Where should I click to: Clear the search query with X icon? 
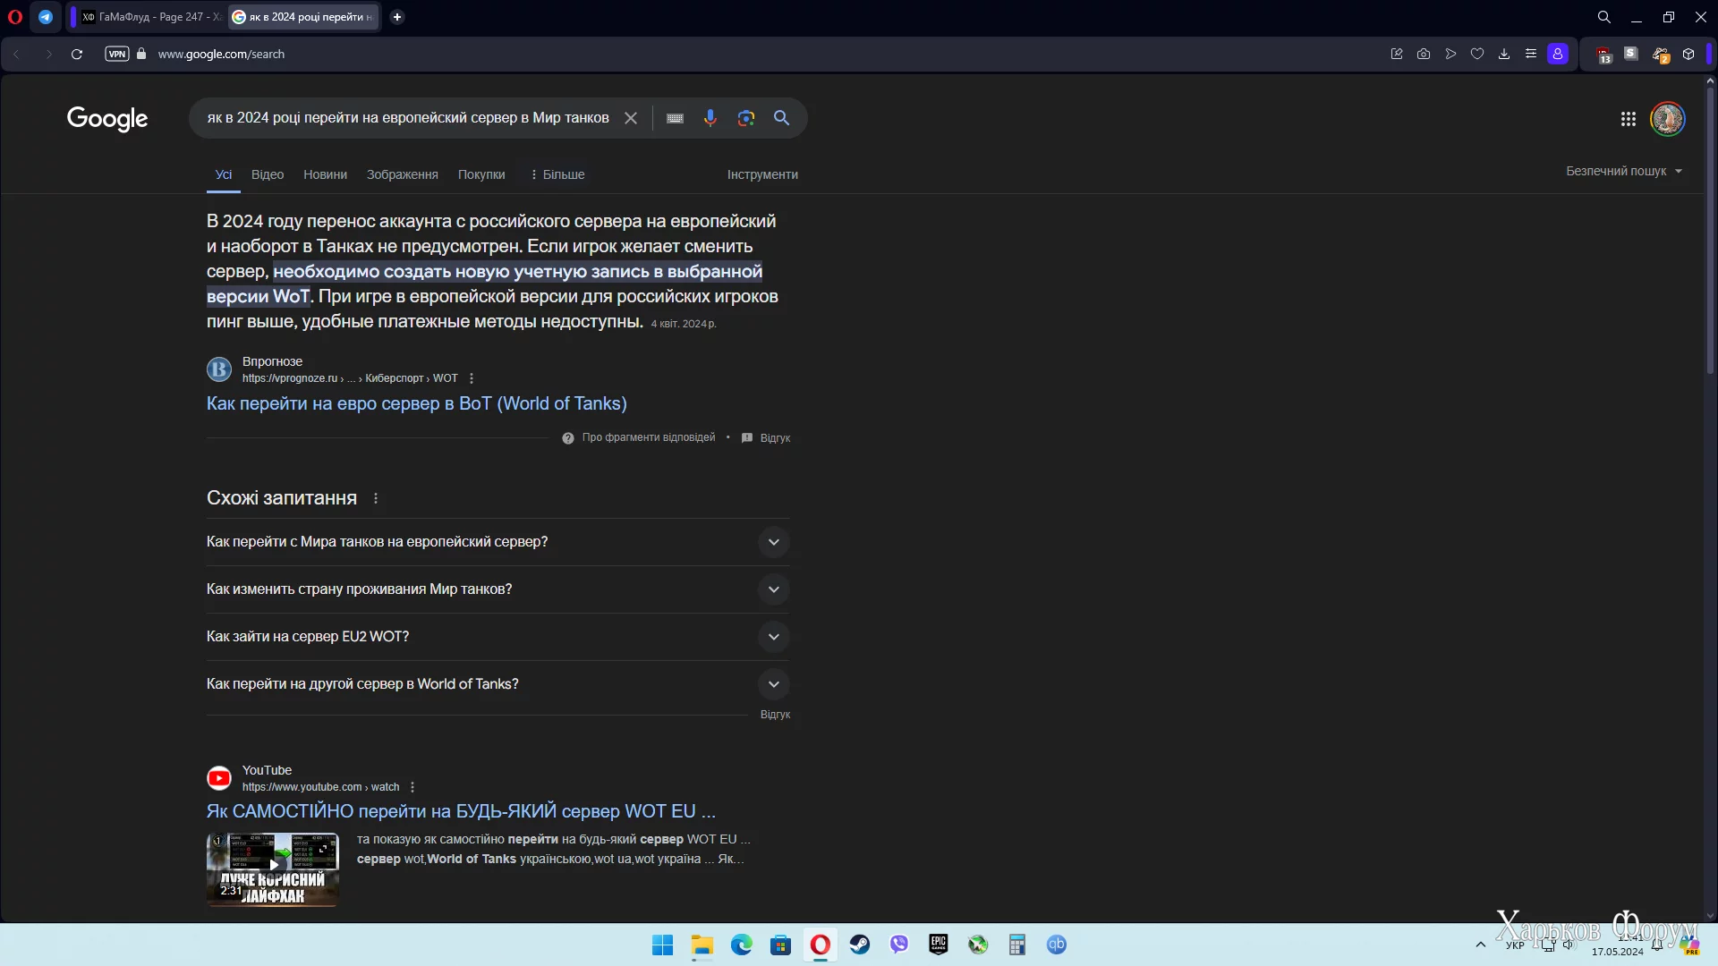631,118
